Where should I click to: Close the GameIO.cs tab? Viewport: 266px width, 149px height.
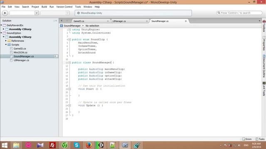[108, 21]
